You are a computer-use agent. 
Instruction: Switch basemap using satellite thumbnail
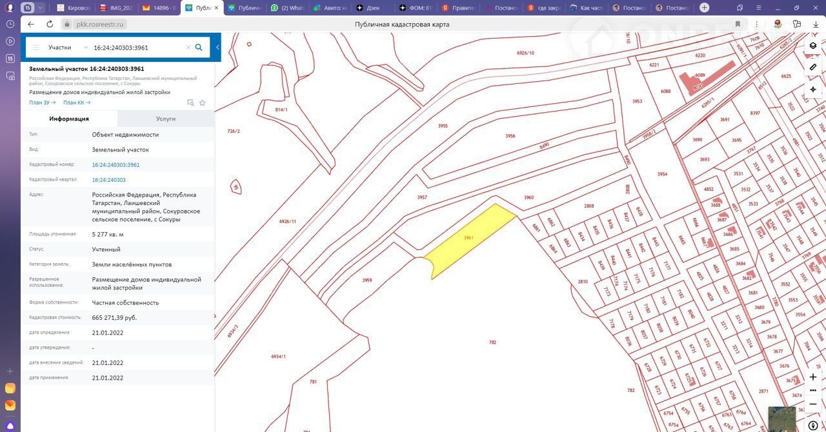(x=782, y=419)
